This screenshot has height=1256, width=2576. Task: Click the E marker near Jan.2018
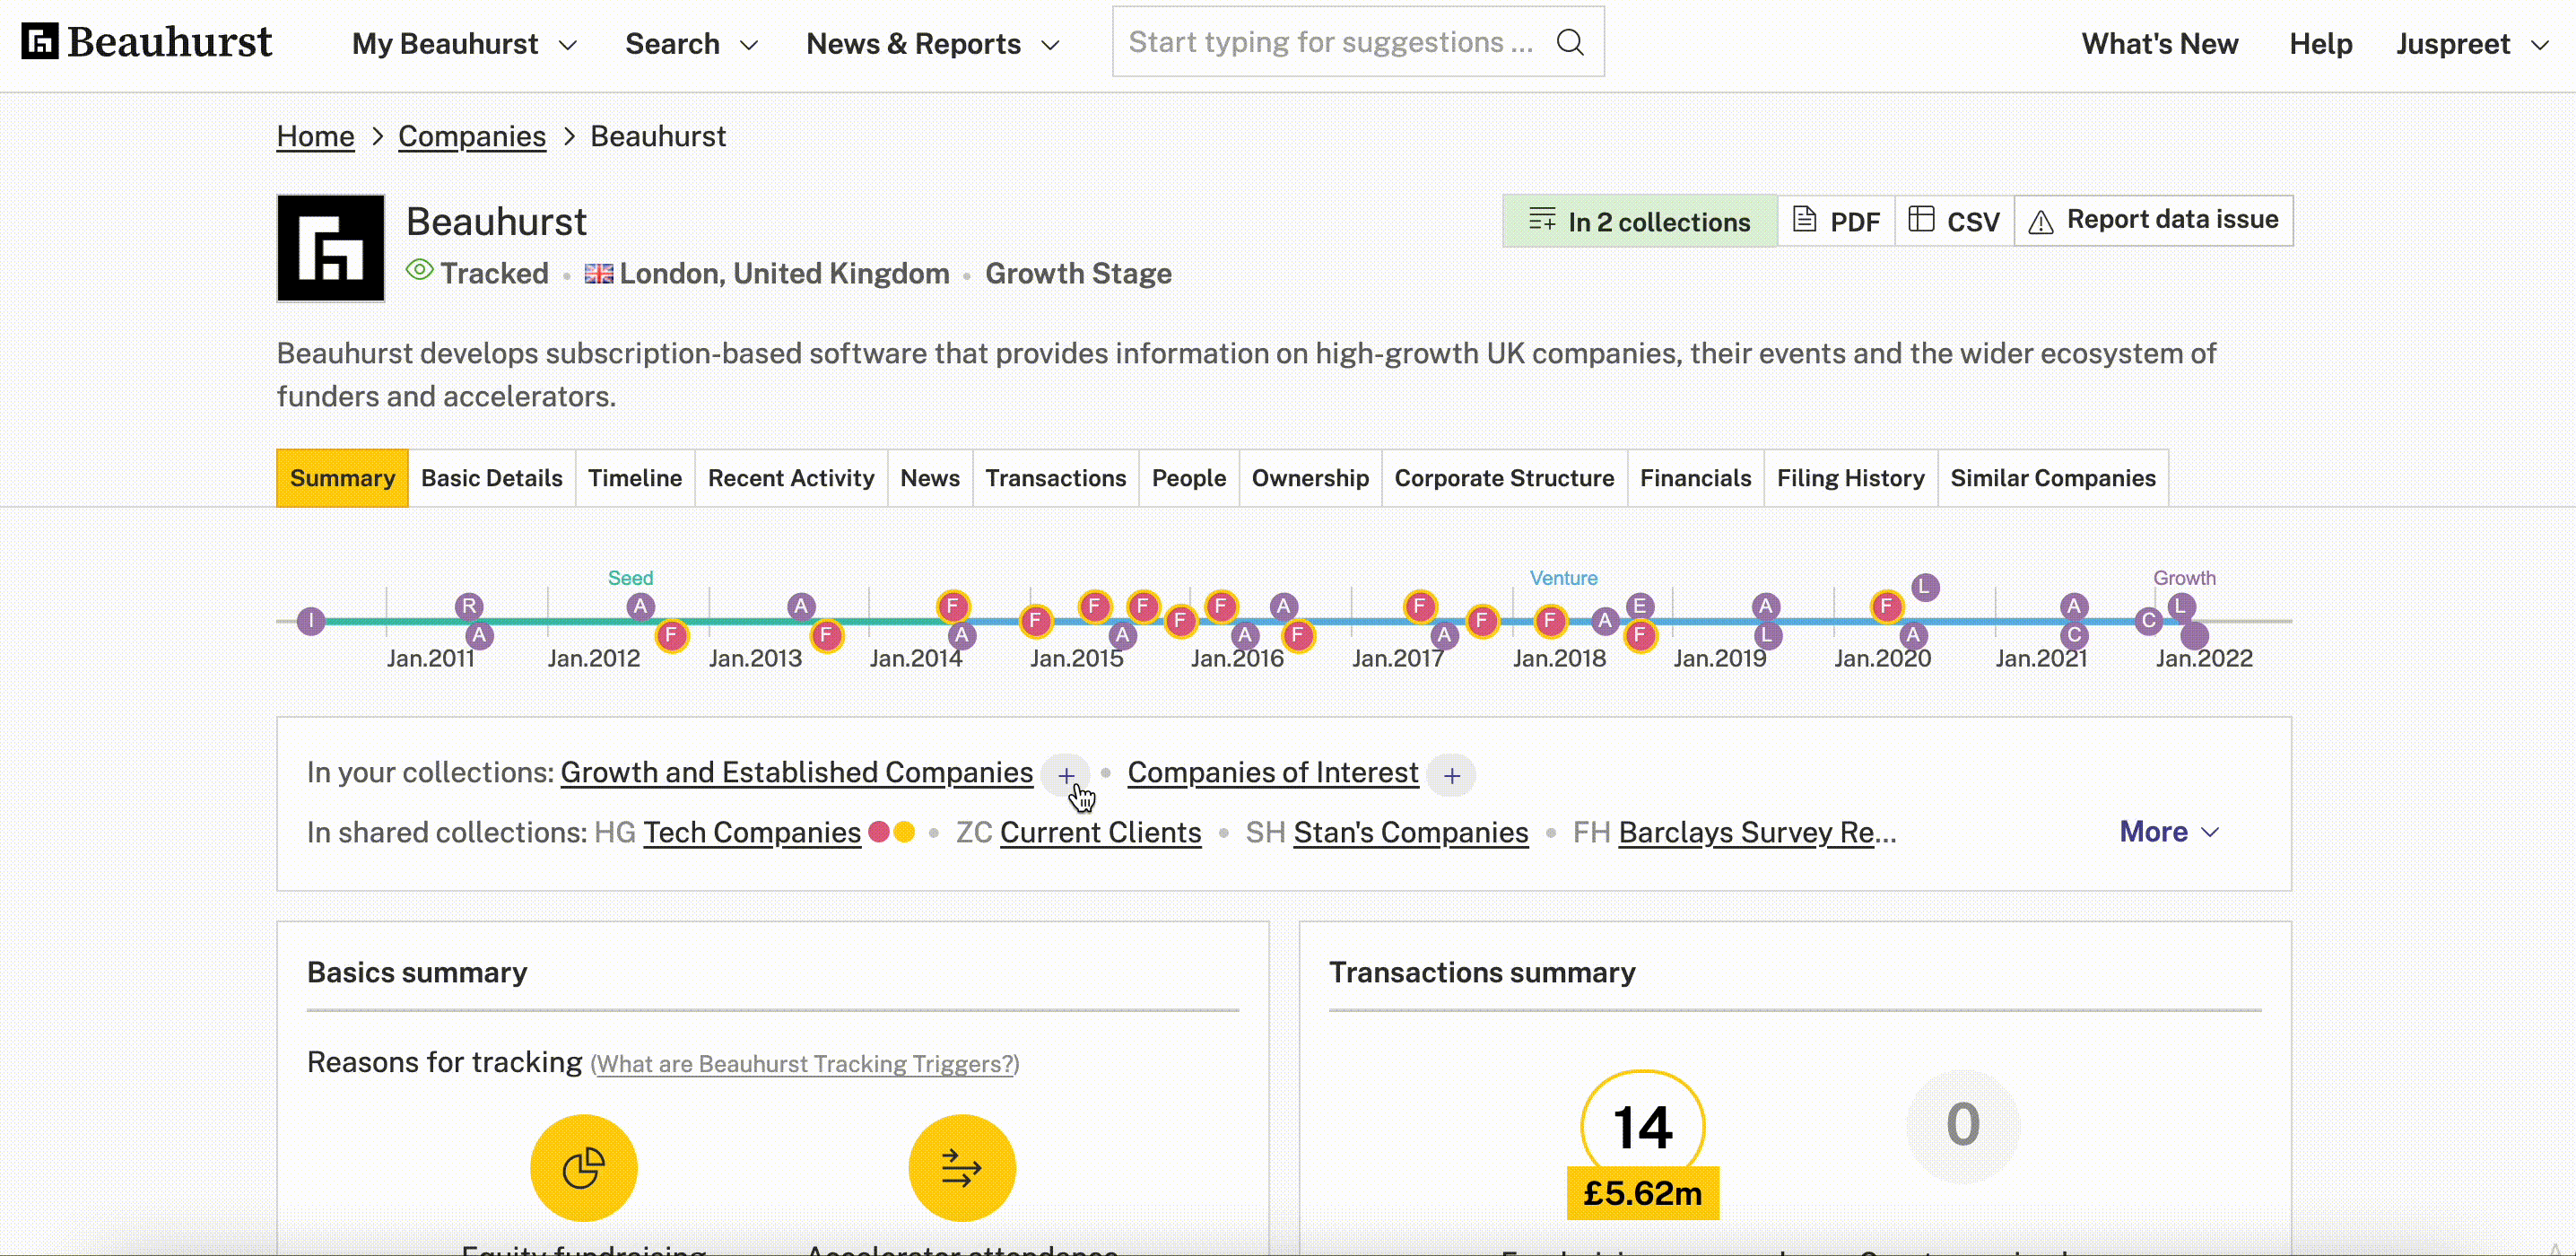tap(1639, 606)
